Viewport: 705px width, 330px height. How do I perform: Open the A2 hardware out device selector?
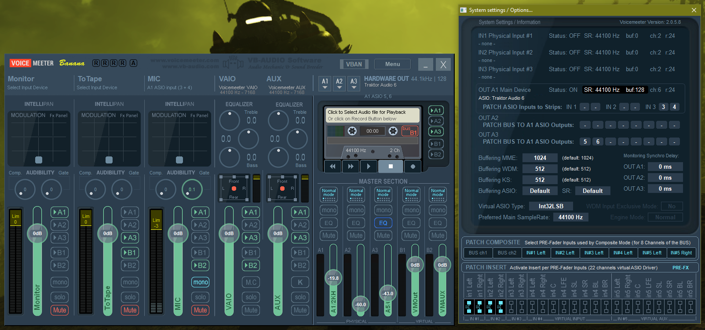point(339,83)
